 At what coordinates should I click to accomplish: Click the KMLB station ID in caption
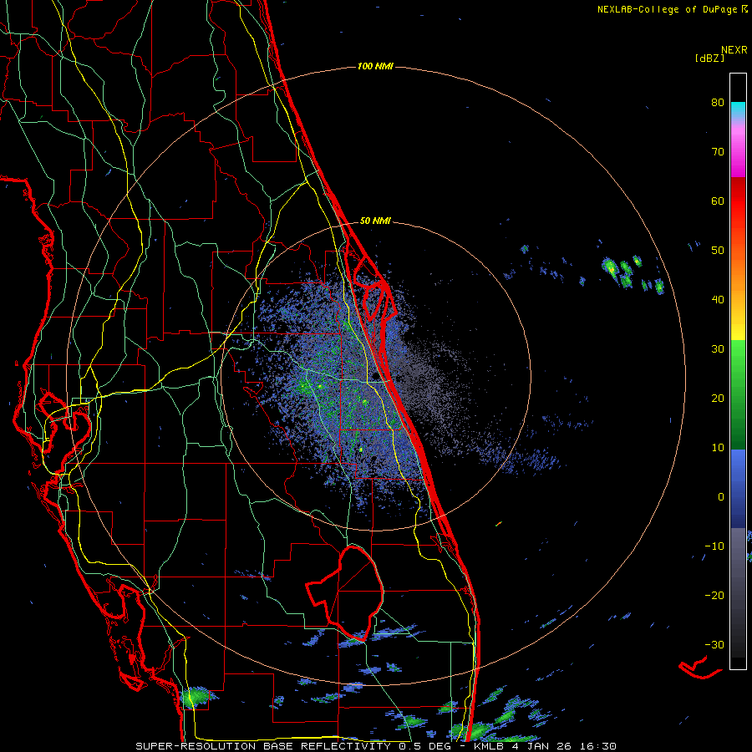click(x=490, y=746)
